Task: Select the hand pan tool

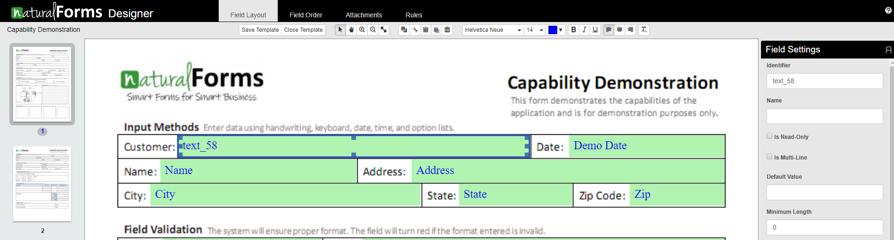Action: click(x=351, y=29)
